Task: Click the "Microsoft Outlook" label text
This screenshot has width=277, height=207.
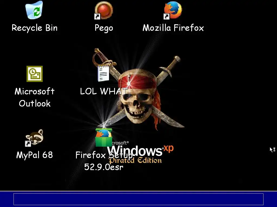Action: [35, 97]
